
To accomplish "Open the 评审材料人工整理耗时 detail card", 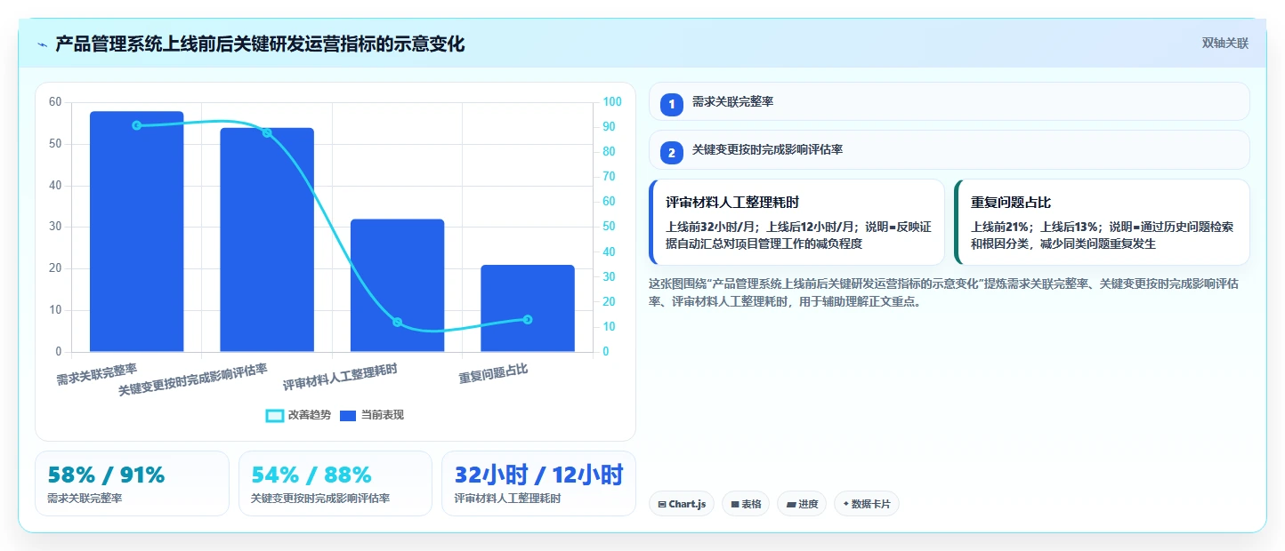I will pyautogui.click(x=796, y=222).
